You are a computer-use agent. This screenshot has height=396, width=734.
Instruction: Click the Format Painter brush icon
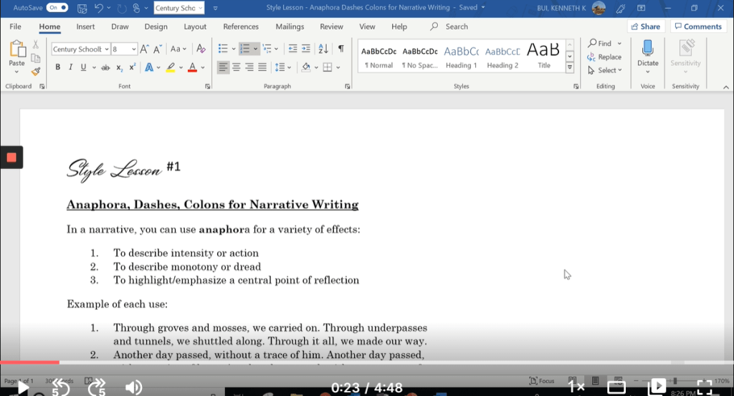(x=36, y=70)
